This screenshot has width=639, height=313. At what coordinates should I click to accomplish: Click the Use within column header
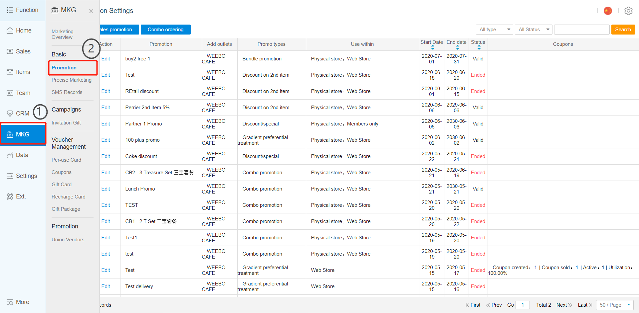coord(362,44)
